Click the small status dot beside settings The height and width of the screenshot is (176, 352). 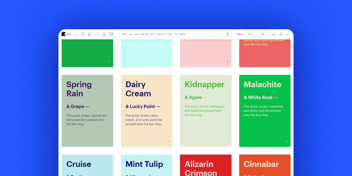[x=287, y=34]
